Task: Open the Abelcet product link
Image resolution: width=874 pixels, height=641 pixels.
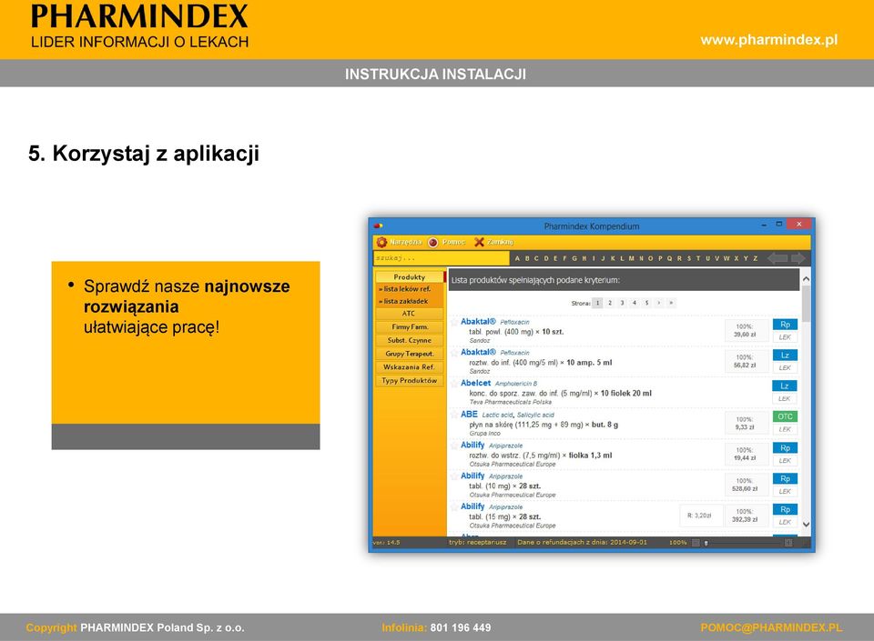Action: pos(475,383)
